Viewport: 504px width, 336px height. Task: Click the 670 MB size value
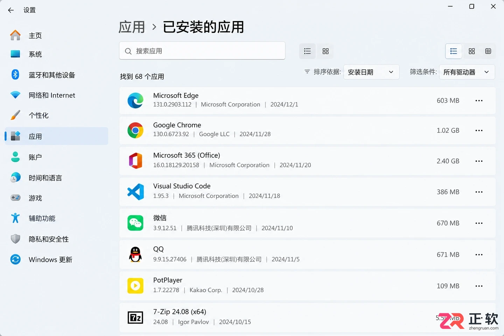(x=448, y=223)
